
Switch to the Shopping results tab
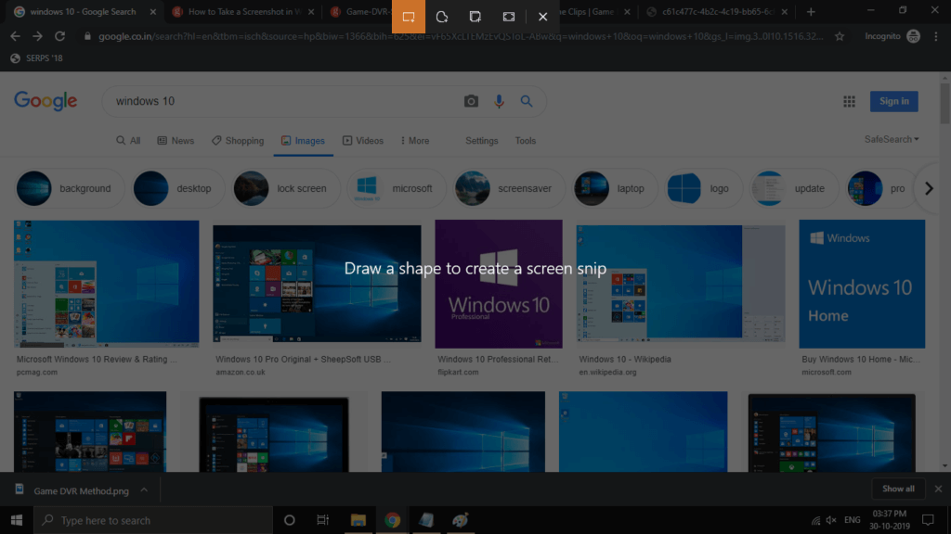pyautogui.click(x=238, y=141)
